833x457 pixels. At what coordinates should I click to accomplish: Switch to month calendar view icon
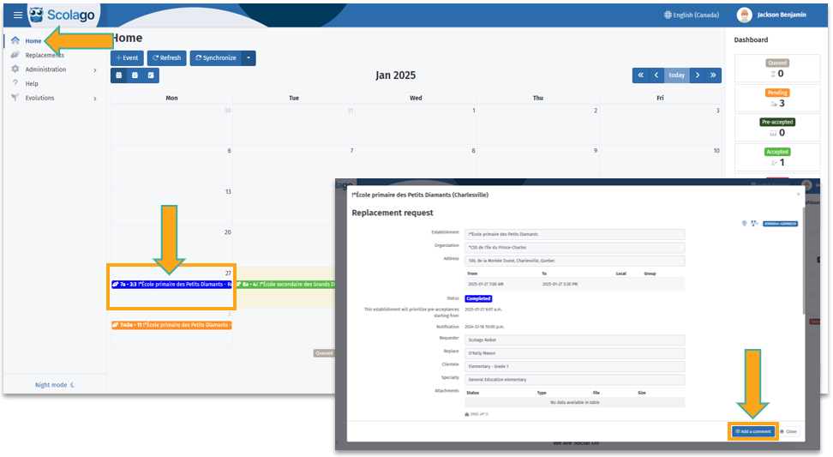pos(119,75)
